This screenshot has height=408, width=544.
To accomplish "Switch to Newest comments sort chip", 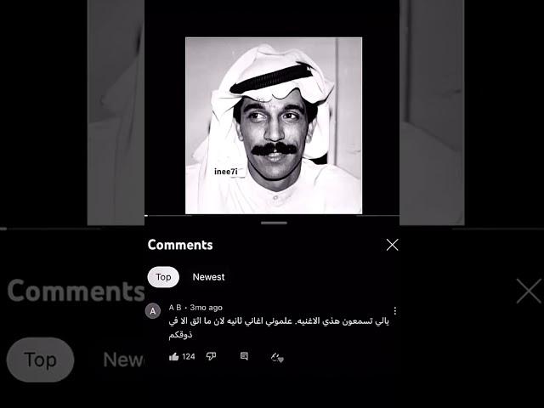I will coord(208,277).
